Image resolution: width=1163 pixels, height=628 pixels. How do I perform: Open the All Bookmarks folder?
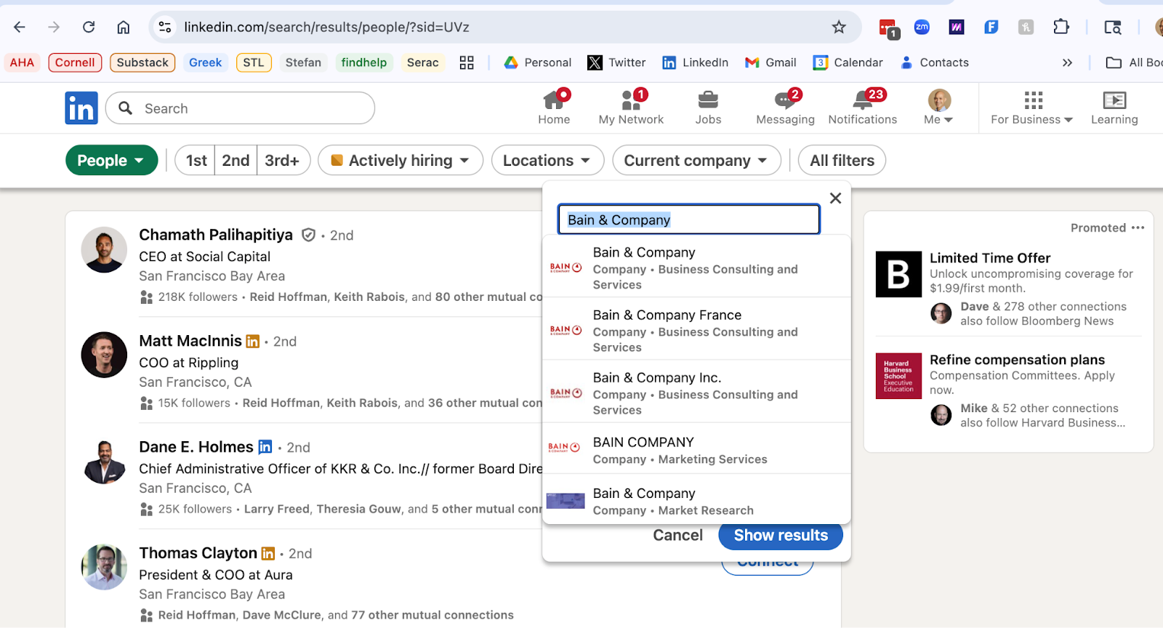point(1134,63)
